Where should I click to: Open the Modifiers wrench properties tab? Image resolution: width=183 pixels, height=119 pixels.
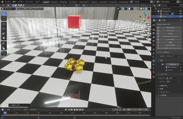click(154, 53)
